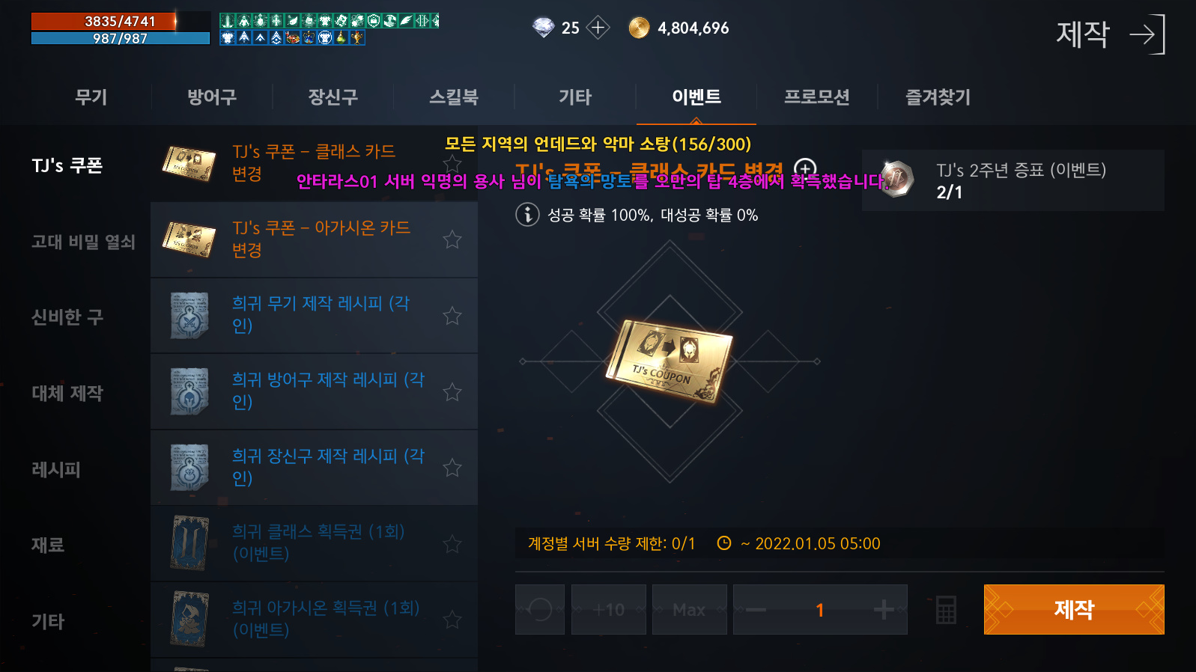Select the 고대 비밀 열쇠 category

(x=83, y=242)
